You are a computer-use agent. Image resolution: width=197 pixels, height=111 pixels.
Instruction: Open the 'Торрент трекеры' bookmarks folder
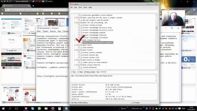pos(28,14)
